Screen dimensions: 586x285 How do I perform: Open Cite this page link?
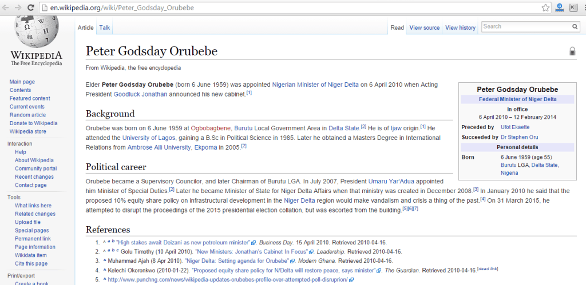[x=31, y=263]
